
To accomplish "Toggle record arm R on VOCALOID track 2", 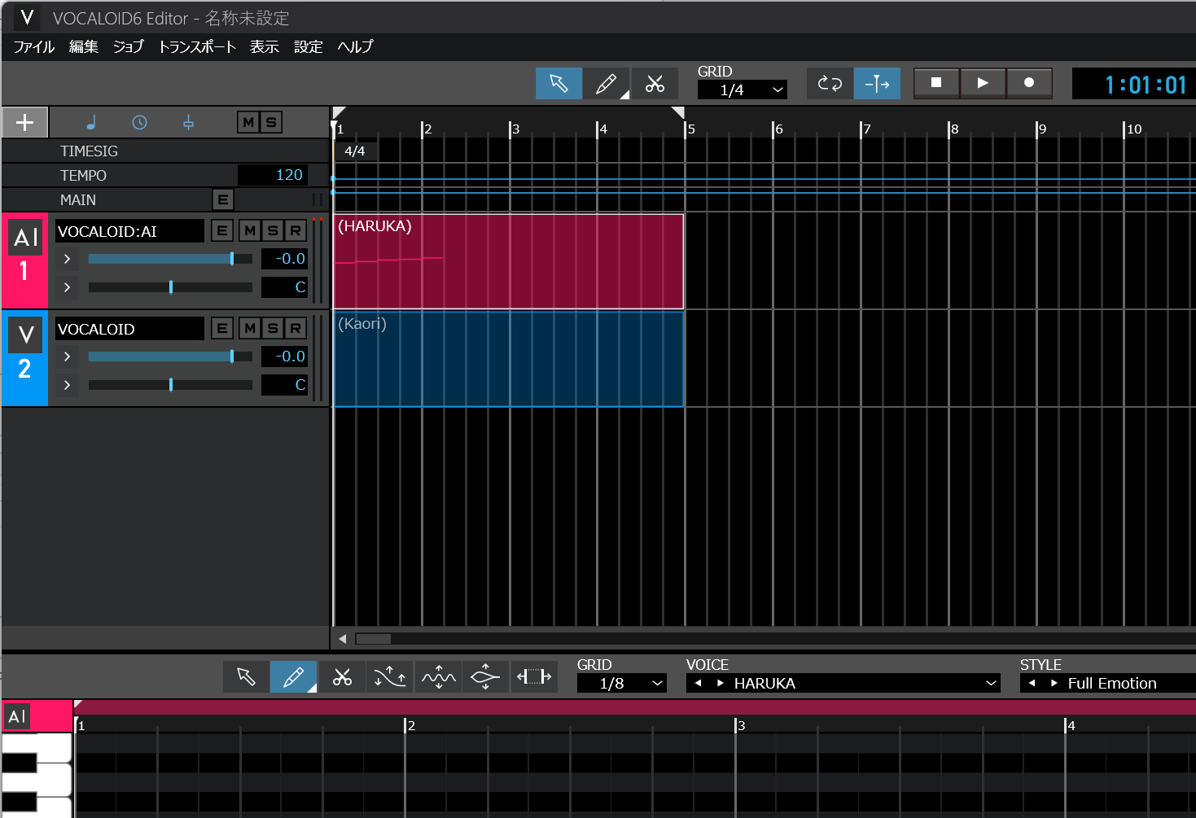I will click(296, 329).
